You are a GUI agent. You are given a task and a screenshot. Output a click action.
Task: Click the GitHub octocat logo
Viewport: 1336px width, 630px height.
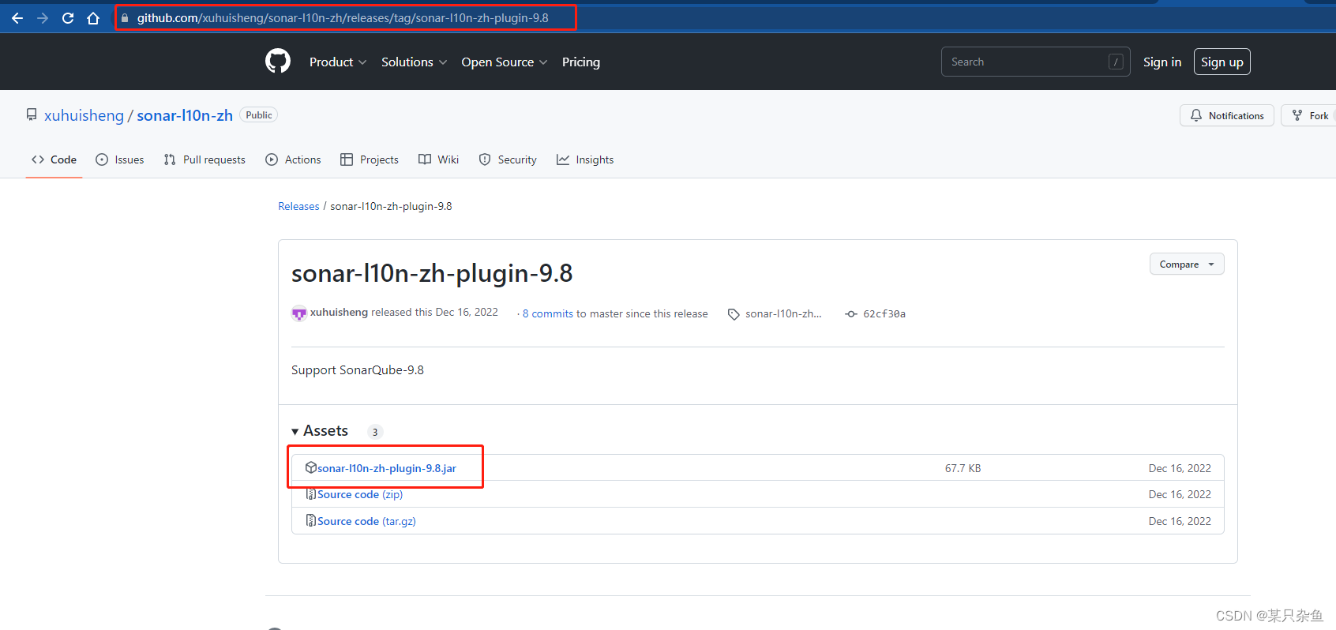[278, 61]
